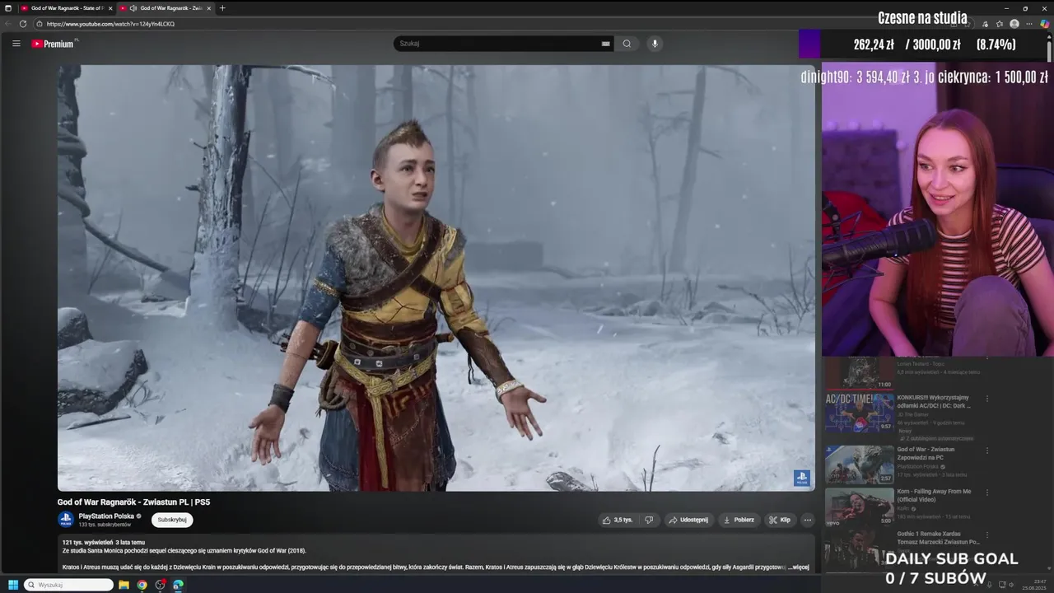The width and height of the screenshot is (1054, 593).
Task: Close the State of Play browser tab
Action: (x=110, y=8)
